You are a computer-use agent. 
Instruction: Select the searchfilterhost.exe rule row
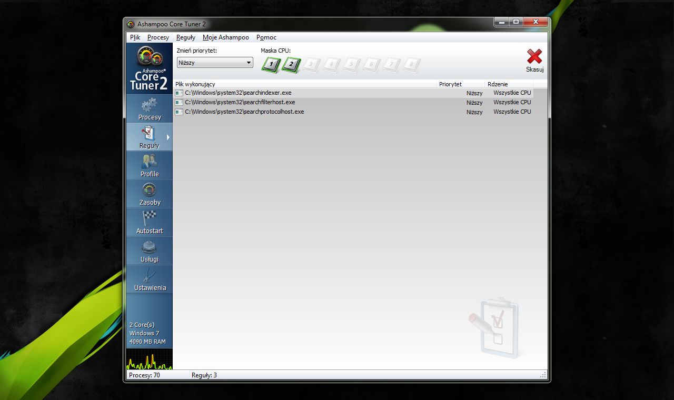pos(353,103)
